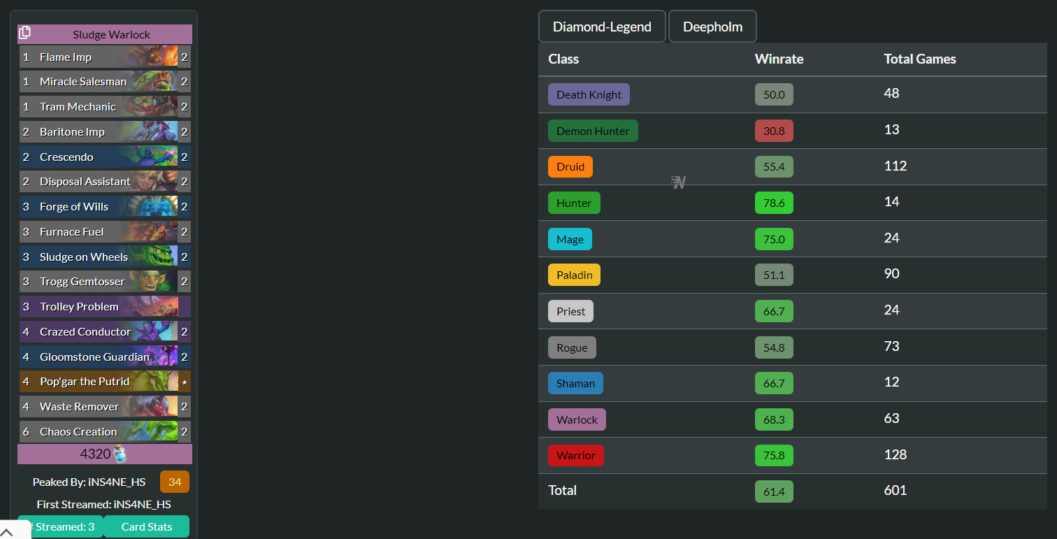This screenshot has width=1057, height=539.
Task: Open the Card Stats button
Action: point(146,527)
